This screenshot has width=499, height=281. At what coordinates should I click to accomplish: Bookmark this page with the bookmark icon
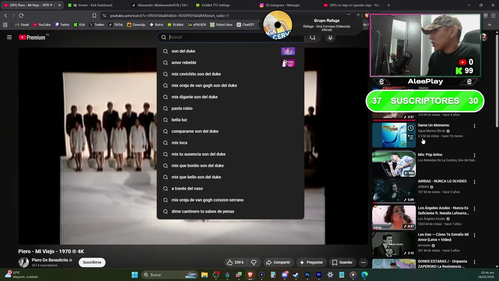pos(94,16)
